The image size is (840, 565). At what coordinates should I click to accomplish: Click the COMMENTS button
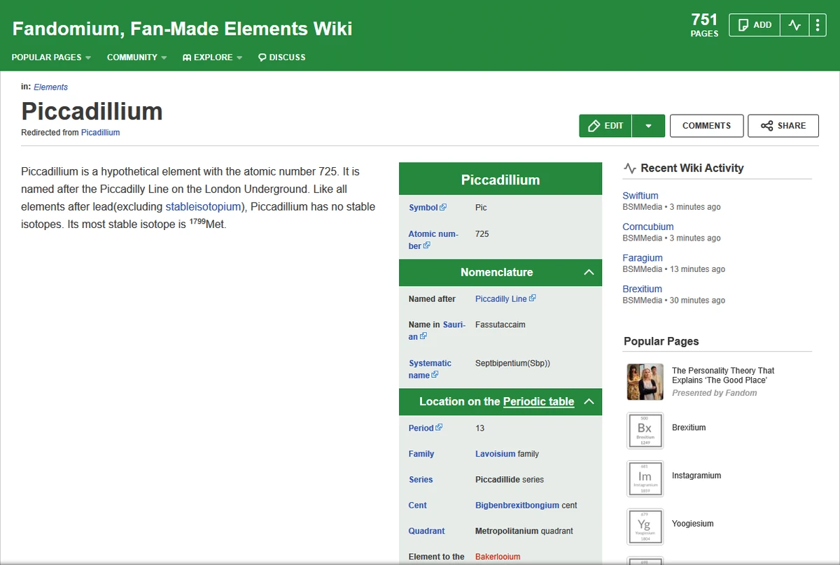(x=706, y=126)
